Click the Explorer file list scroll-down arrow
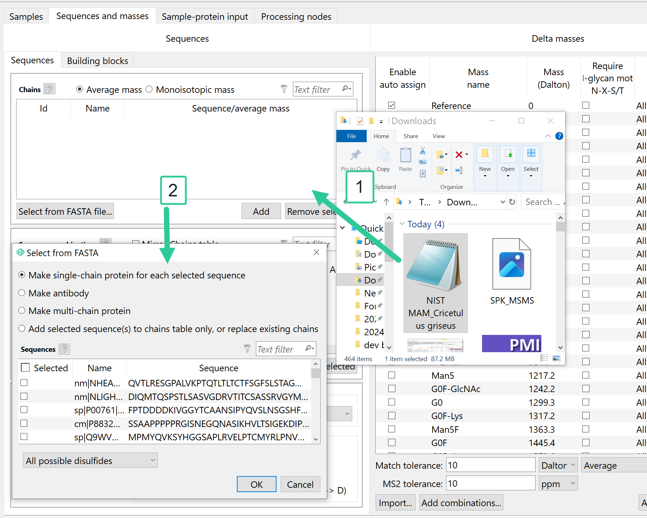The width and height of the screenshot is (647, 518). [x=560, y=347]
